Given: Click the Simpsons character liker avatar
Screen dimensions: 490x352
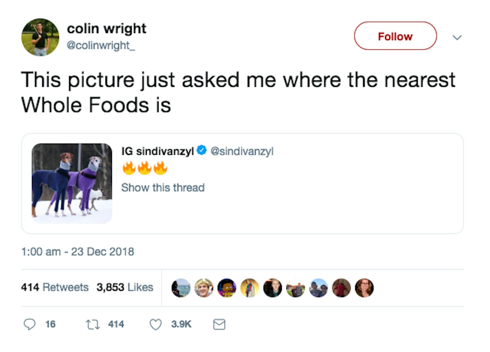Looking at the screenshot, I should click(227, 288).
